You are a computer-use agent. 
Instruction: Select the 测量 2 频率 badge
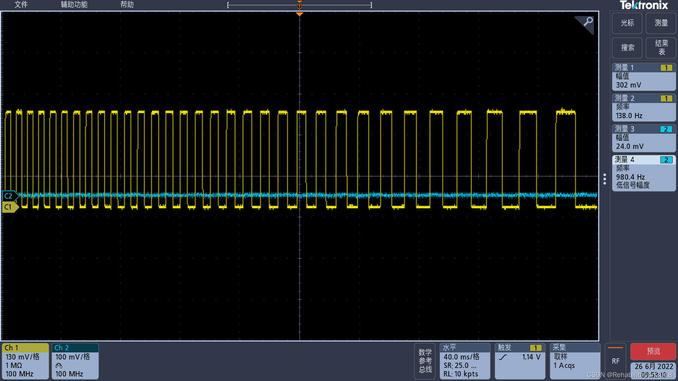tap(644, 107)
